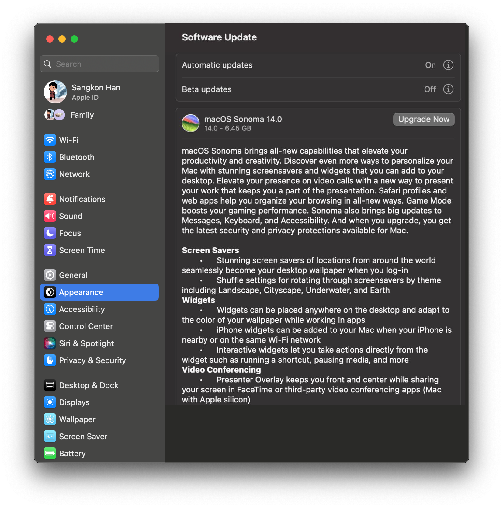Open the Displays sun icon
Image resolution: width=503 pixels, height=508 pixels.
[x=50, y=402]
